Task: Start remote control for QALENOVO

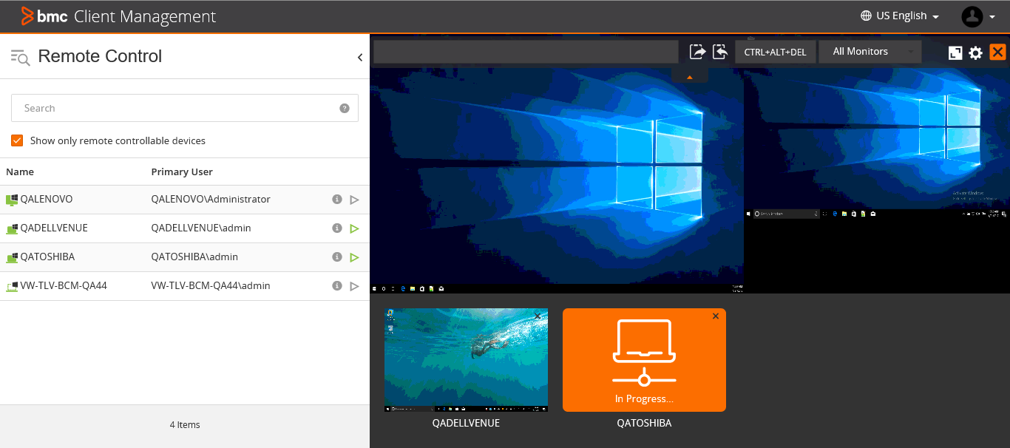Action: [353, 199]
